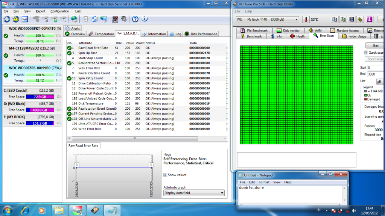Open the Configuration menu
The image size is (385, 216).
(60, 11)
